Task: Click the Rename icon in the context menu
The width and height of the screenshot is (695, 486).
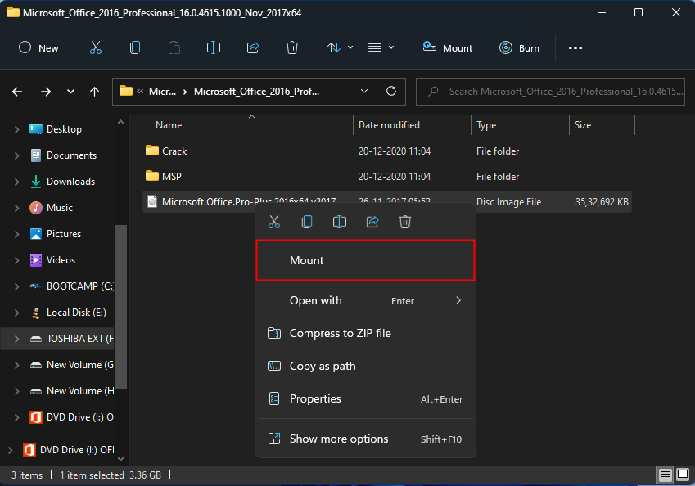Action: point(340,221)
